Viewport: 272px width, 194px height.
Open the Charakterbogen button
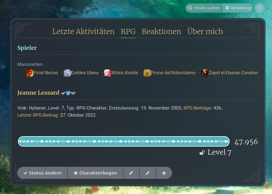[95, 173]
